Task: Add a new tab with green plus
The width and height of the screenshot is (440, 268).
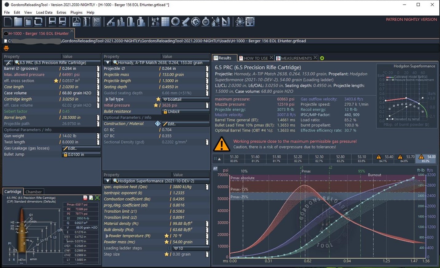Action: [322, 58]
